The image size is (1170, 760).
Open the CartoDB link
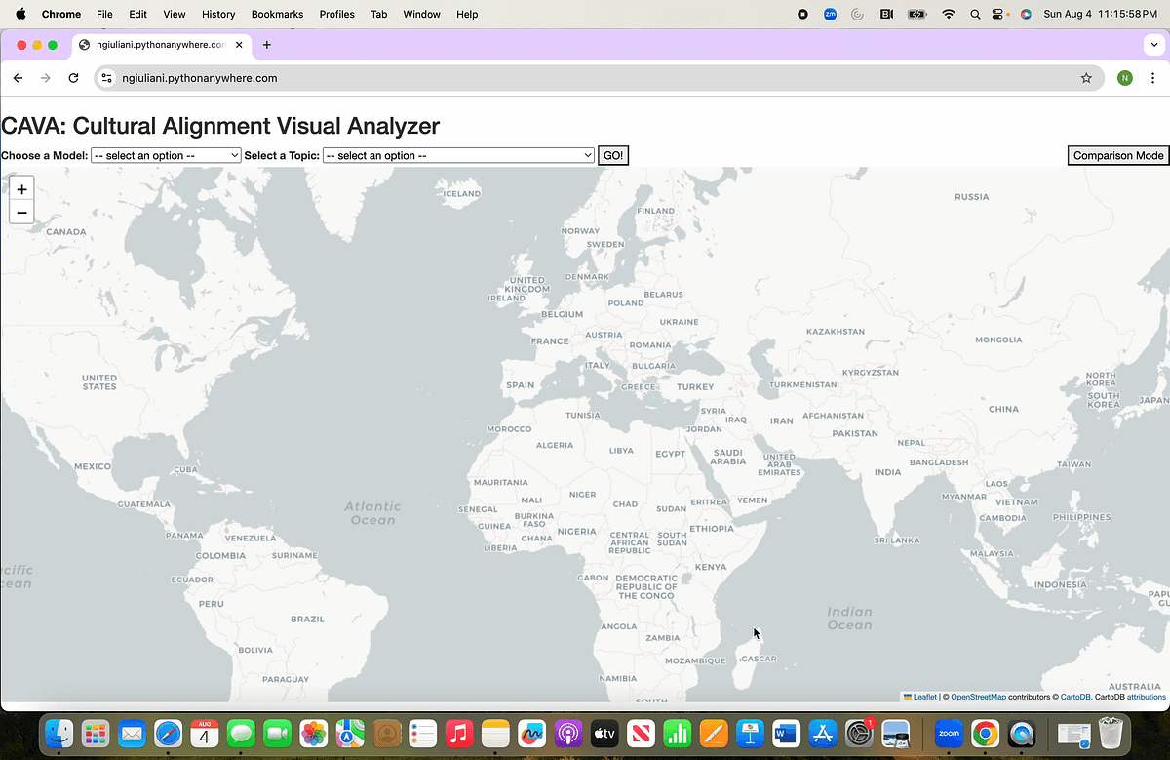[1075, 697]
